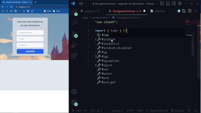Go back in the browser
This screenshot has width=201, height=113.
[x=3, y=7]
